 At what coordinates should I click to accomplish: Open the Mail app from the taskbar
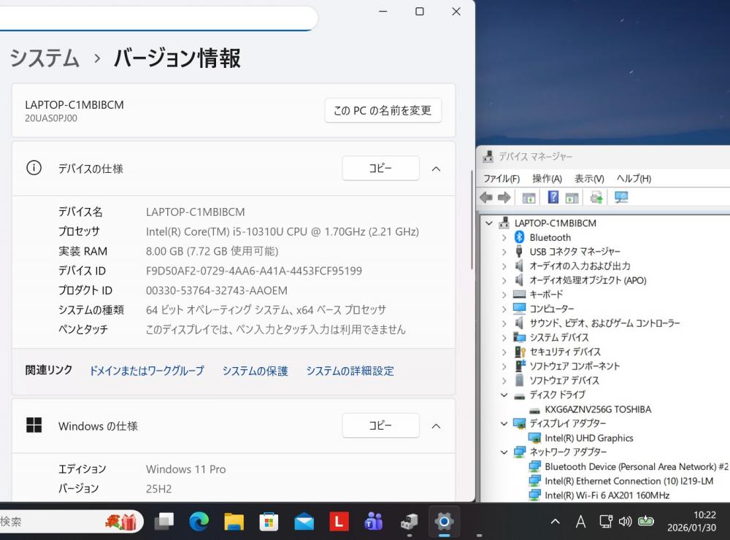coord(304,521)
